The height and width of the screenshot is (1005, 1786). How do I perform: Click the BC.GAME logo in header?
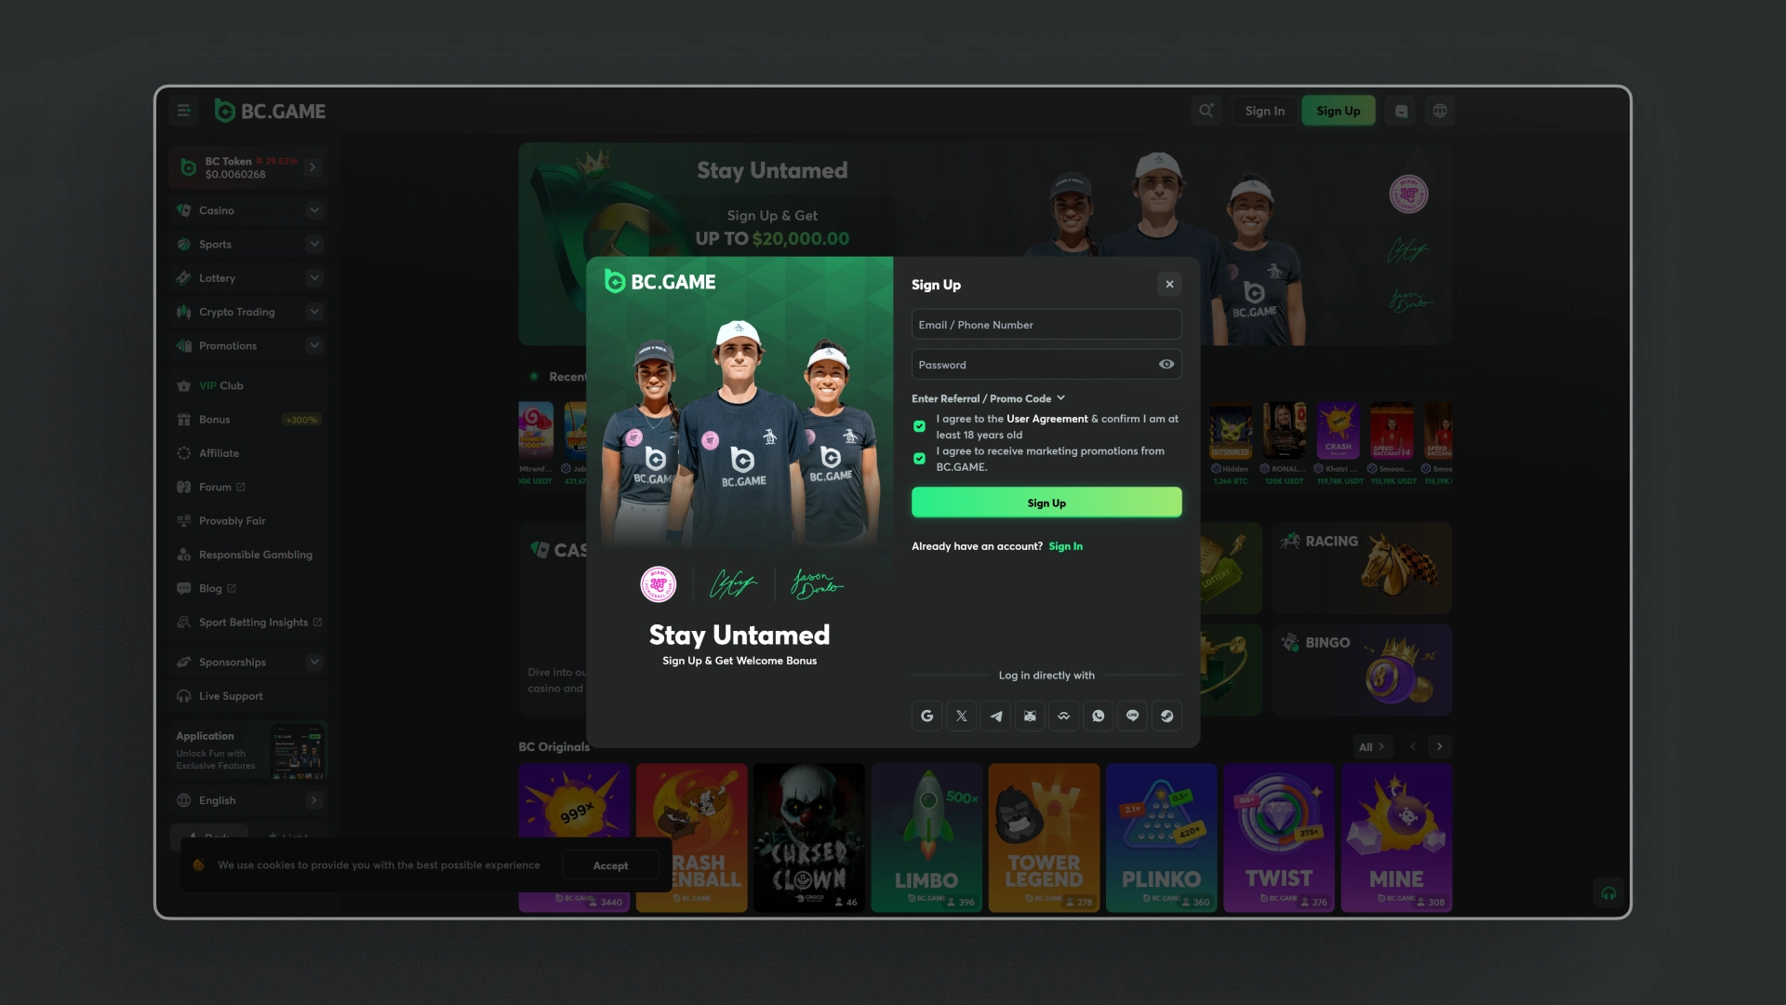(270, 111)
